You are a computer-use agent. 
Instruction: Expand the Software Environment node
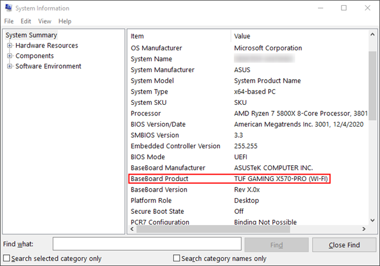(x=10, y=67)
